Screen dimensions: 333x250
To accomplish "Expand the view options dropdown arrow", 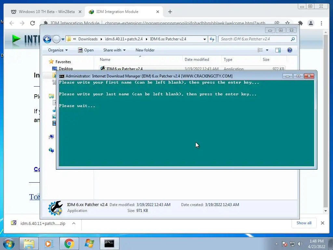I will (267, 50).
